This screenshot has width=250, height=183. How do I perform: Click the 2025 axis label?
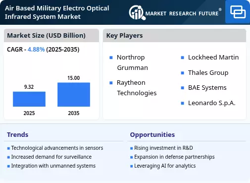29,113
